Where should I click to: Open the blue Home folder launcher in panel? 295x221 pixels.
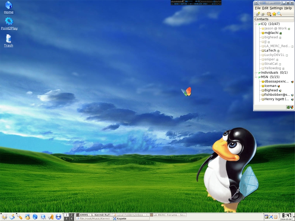[35, 217]
